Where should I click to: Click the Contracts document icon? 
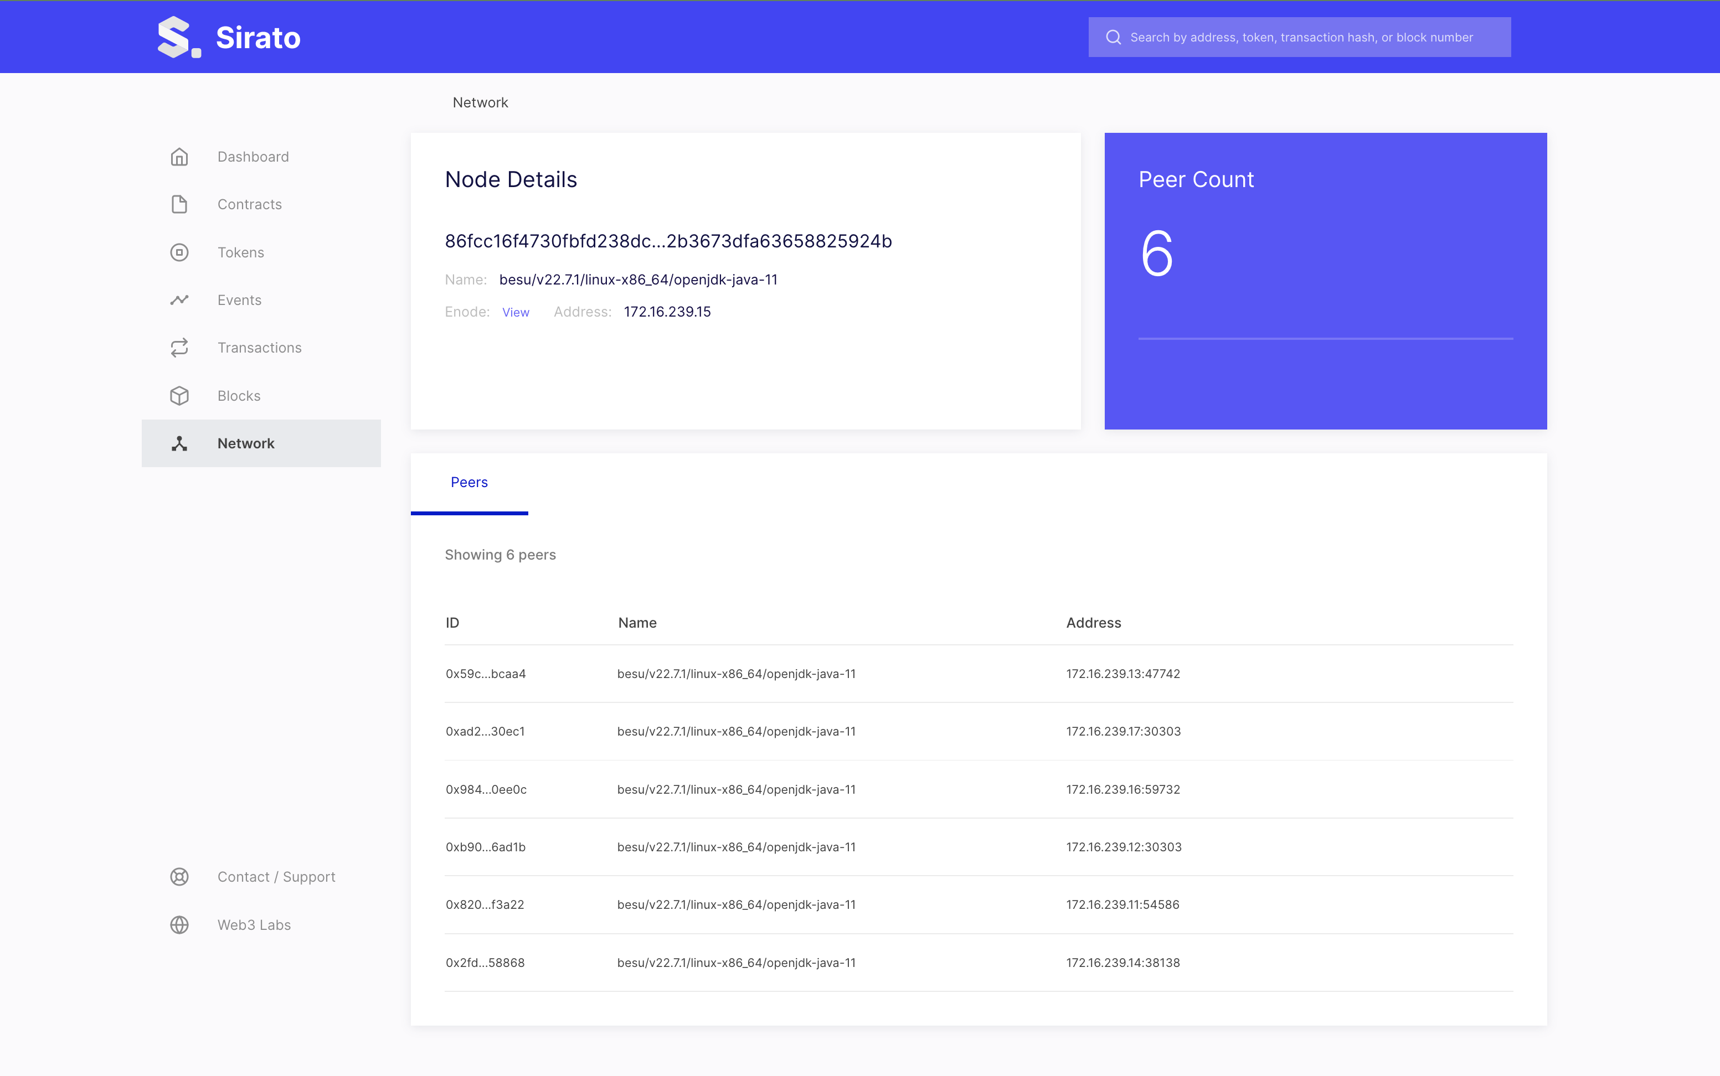click(179, 204)
